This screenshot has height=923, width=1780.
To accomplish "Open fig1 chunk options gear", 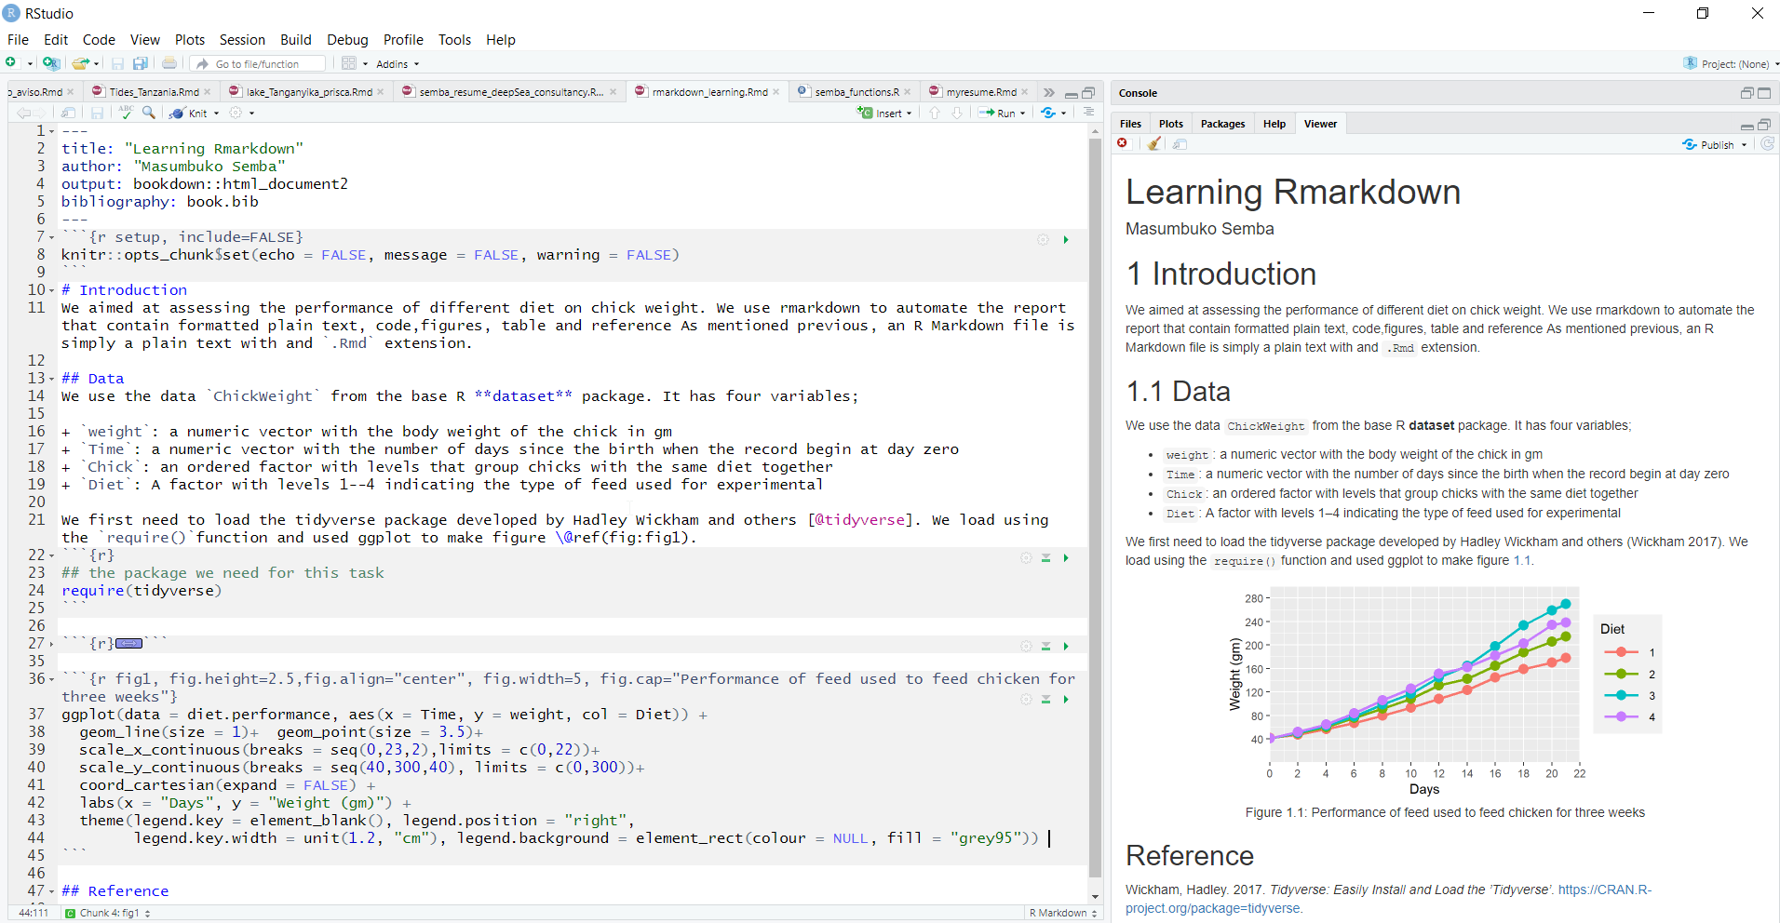I will (x=1026, y=700).
